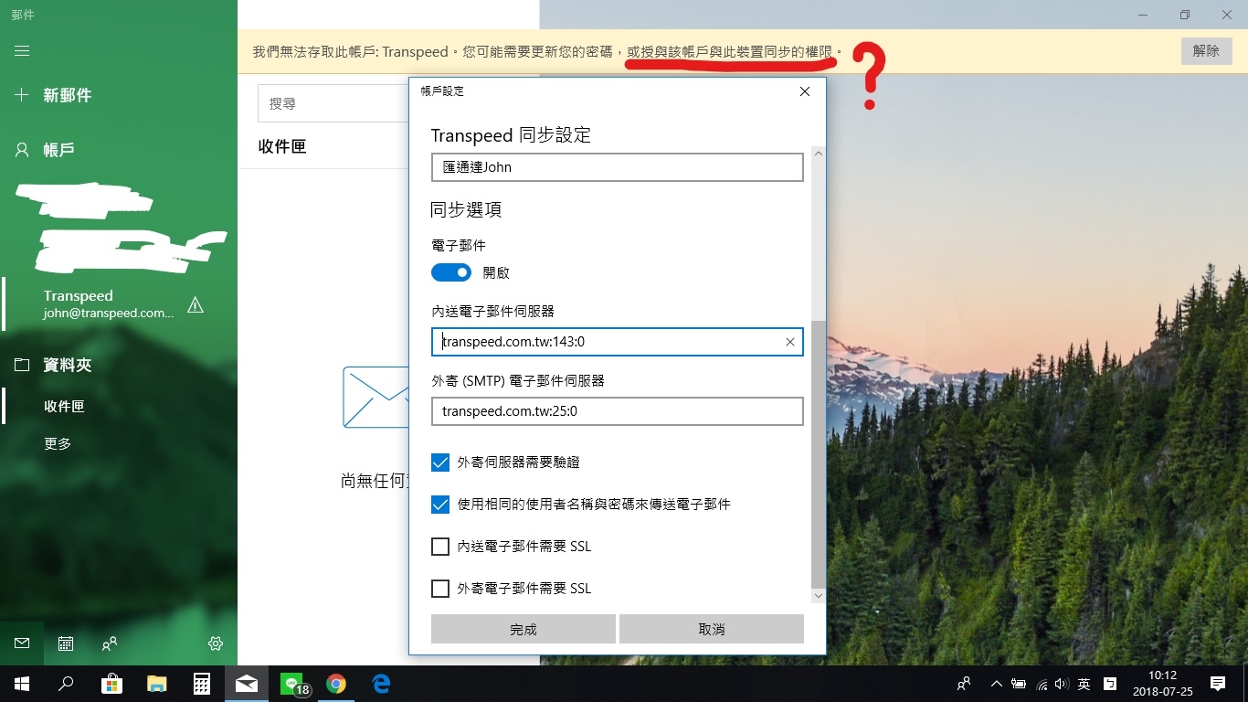Screen dimensions: 1248x702
Task: Uncheck 使用相同的使用者名稱與密碼 checkbox
Action: click(x=440, y=505)
